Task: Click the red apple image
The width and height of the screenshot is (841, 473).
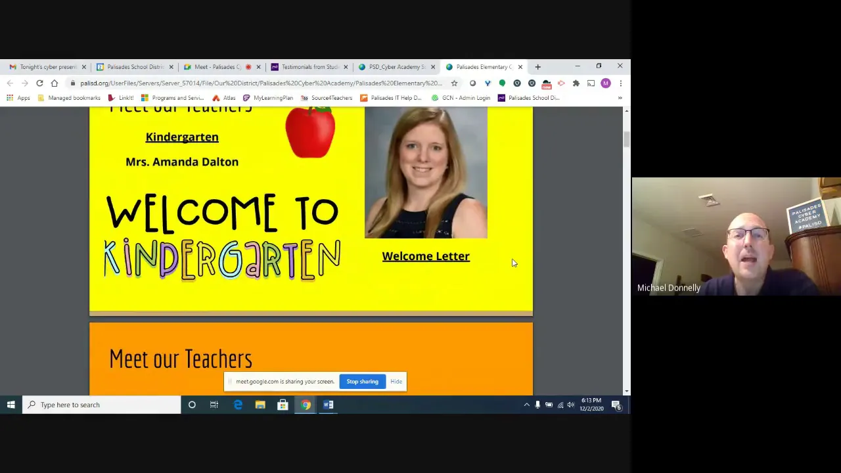Action: tap(310, 133)
